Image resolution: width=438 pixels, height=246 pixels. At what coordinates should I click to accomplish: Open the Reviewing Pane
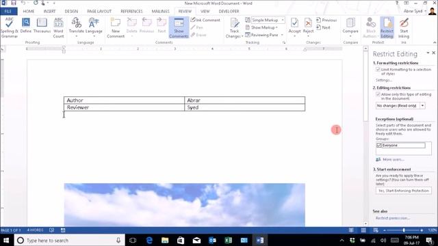click(x=261, y=35)
